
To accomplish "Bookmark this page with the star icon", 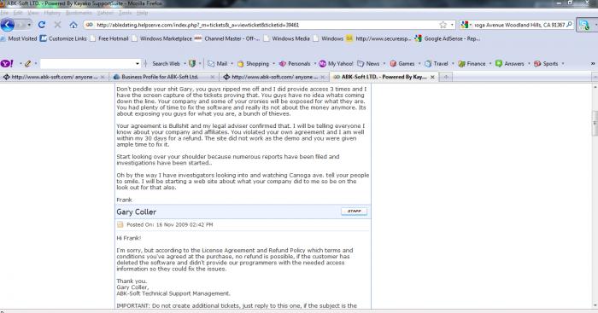I will [x=443, y=25].
